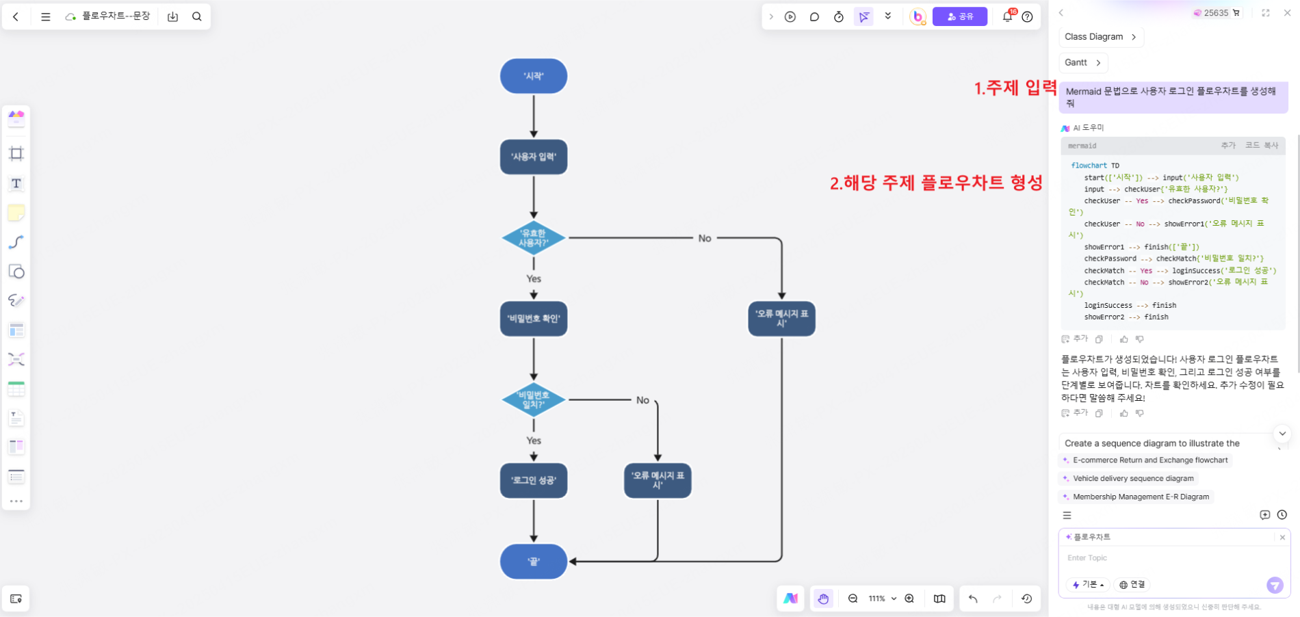Open the search magnifier in top bar
Screen dimensions: 1300x617
click(197, 16)
